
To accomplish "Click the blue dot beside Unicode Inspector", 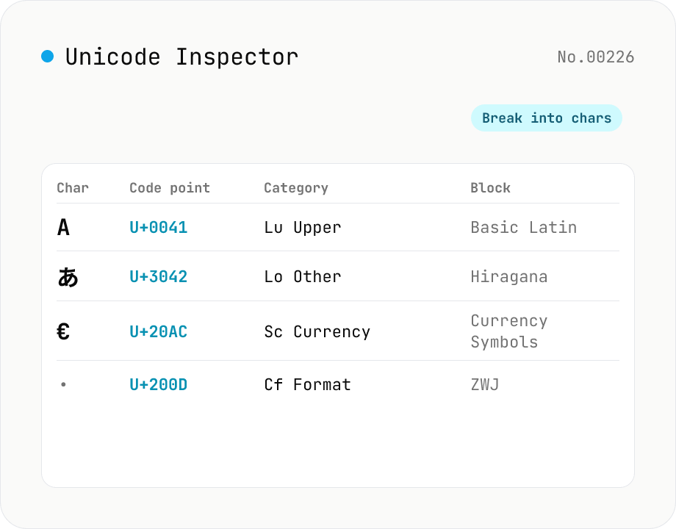I will coord(48,56).
